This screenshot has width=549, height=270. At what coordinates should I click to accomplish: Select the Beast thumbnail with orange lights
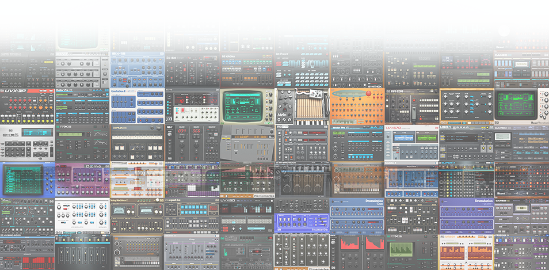(x=522, y=180)
